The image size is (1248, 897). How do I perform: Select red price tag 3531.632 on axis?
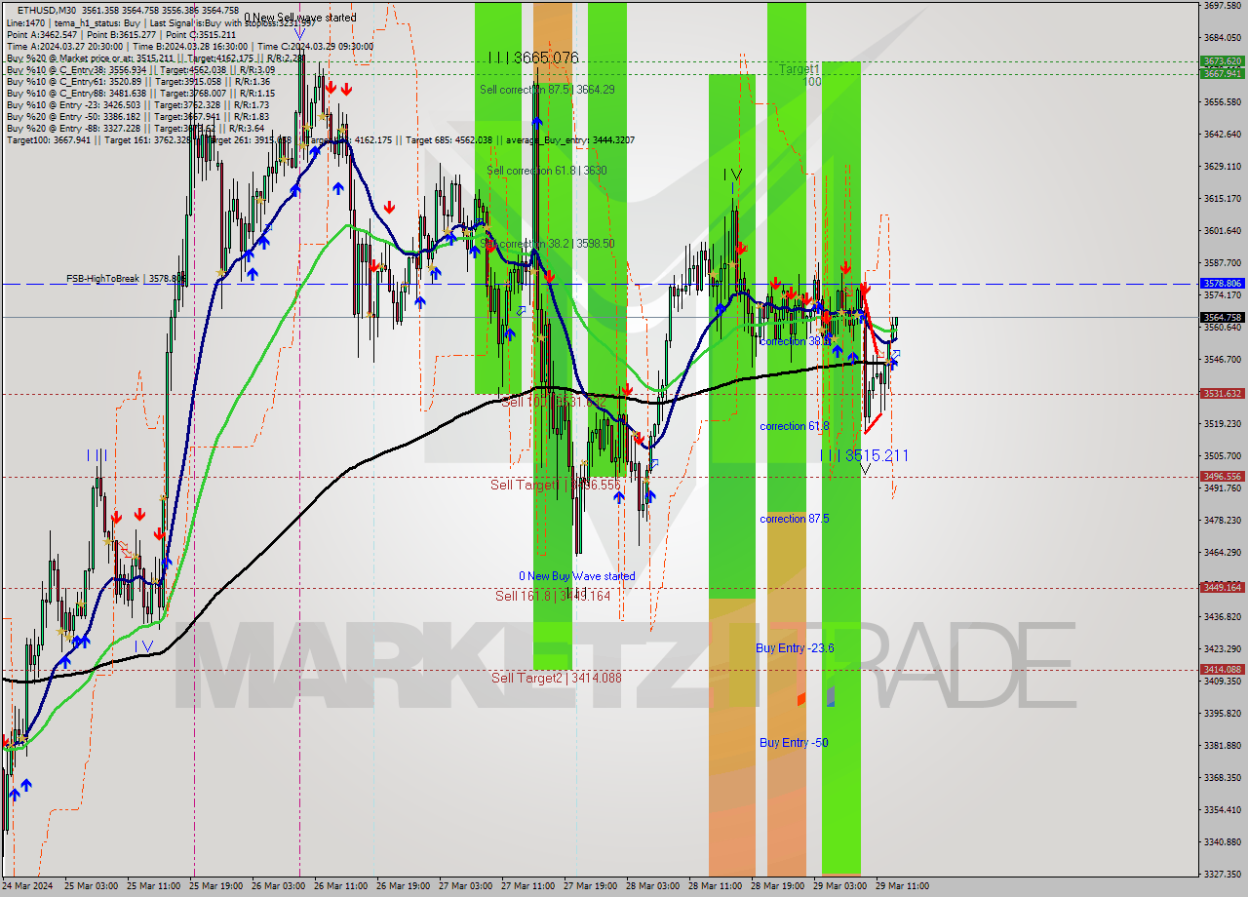pos(1222,394)
